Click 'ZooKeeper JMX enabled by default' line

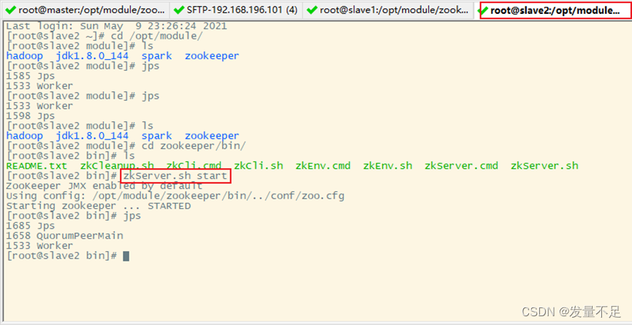click(x=104, y=186)
